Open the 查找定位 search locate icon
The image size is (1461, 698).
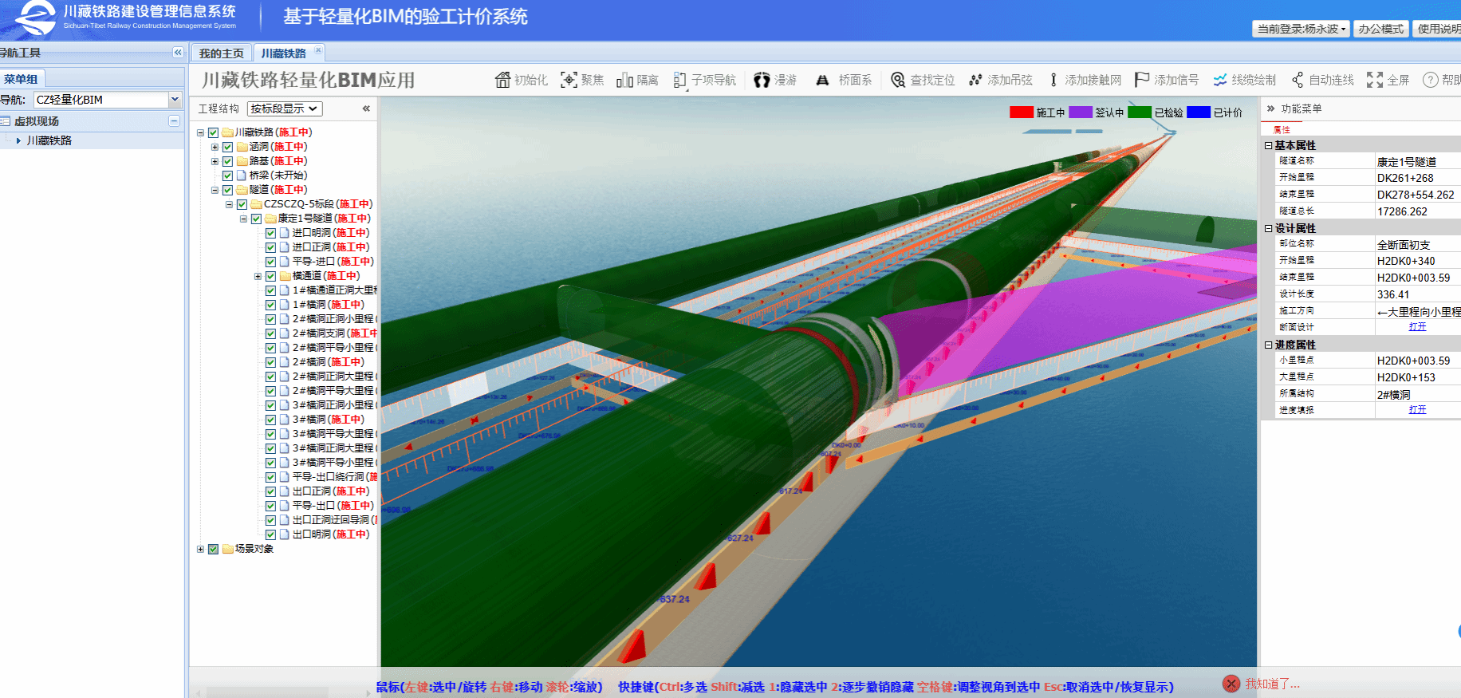(898, 80)
